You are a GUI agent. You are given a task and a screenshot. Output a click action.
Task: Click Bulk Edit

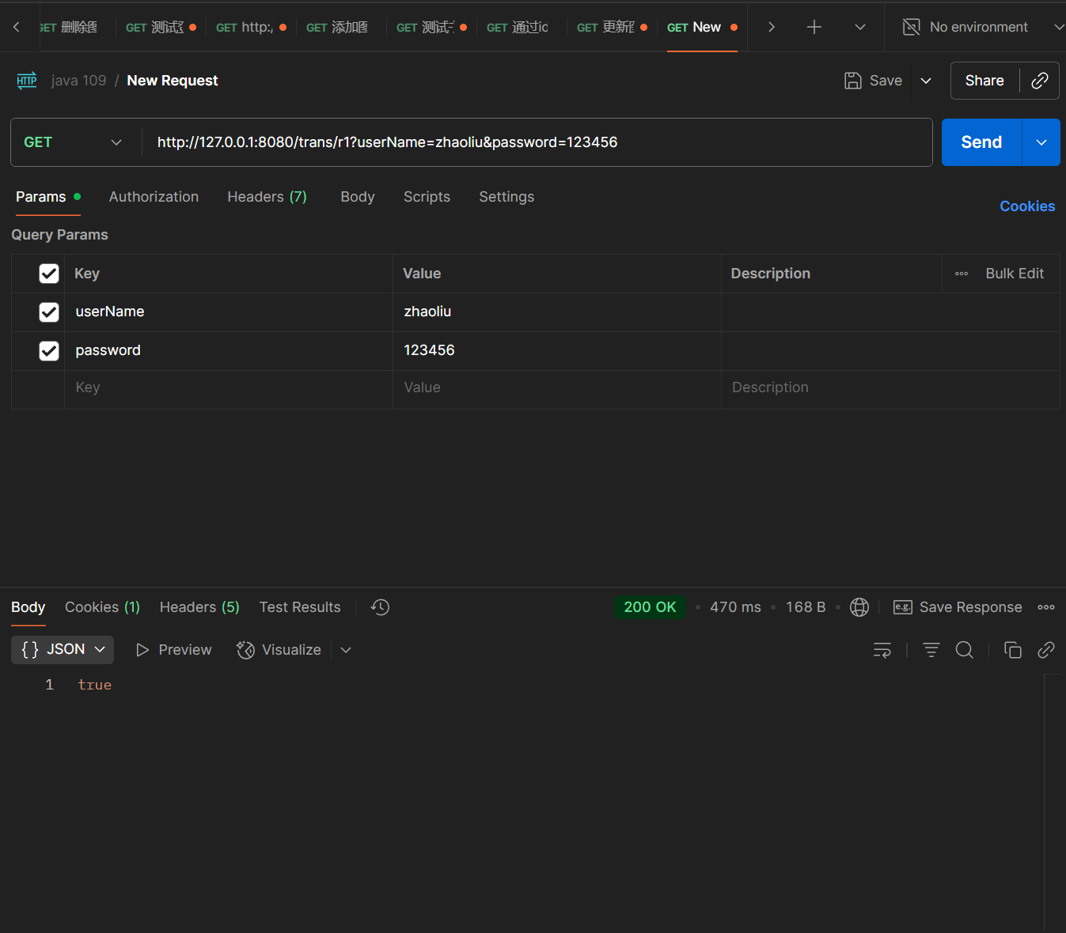click(1015, 274)
